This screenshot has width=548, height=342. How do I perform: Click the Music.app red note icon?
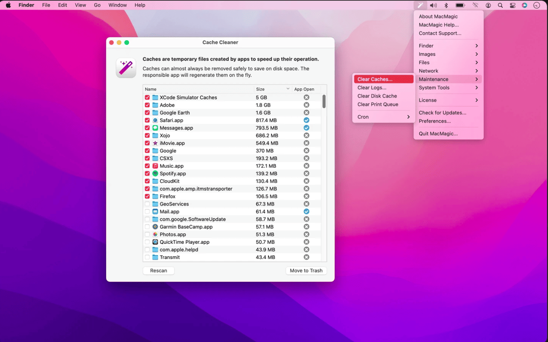tap(155, 166)
